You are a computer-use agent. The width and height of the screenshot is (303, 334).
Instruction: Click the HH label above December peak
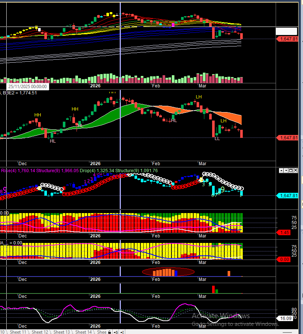pyautogui.click(x=38, y=115)
